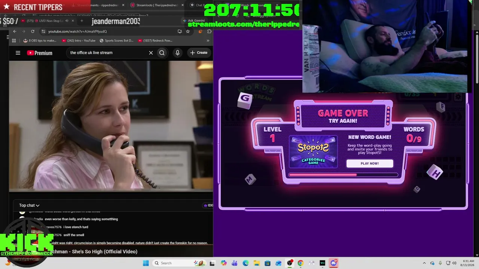The width and height of the screenshot is (479, 269).
Task: Open the '8 OBS tips to make...' bookmark
Action: (x=40, y=41)
